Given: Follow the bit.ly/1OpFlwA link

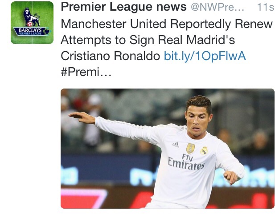Looking at the screenshot, I should pyautogui.click(x=205, y=56).
